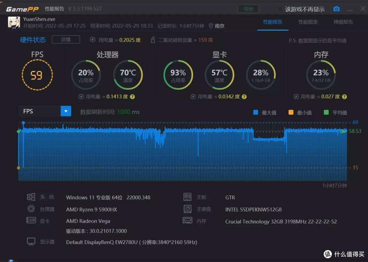The image size is (368, 262).
Task: Click the AMD Radeon Vega text
Action: 88,221
